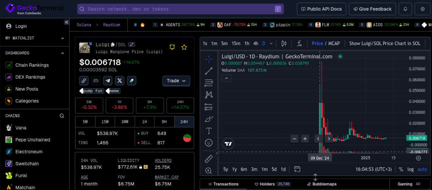This screenshot has width=432, height=190.
Task: Open the Trade dropdown
Action: (x=176, y=81)
